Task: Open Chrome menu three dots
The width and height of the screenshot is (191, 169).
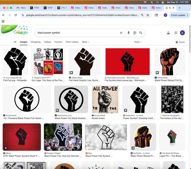Action: [x=188, y=15]
